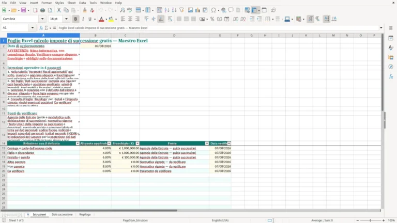Open the font size dropdown
Screen dimensions: 397x223
click(x=66, y=19)
